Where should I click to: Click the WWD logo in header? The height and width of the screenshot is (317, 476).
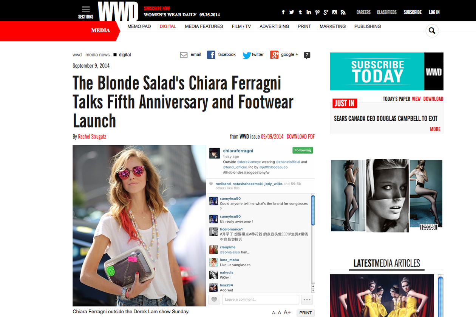[118, 11]
